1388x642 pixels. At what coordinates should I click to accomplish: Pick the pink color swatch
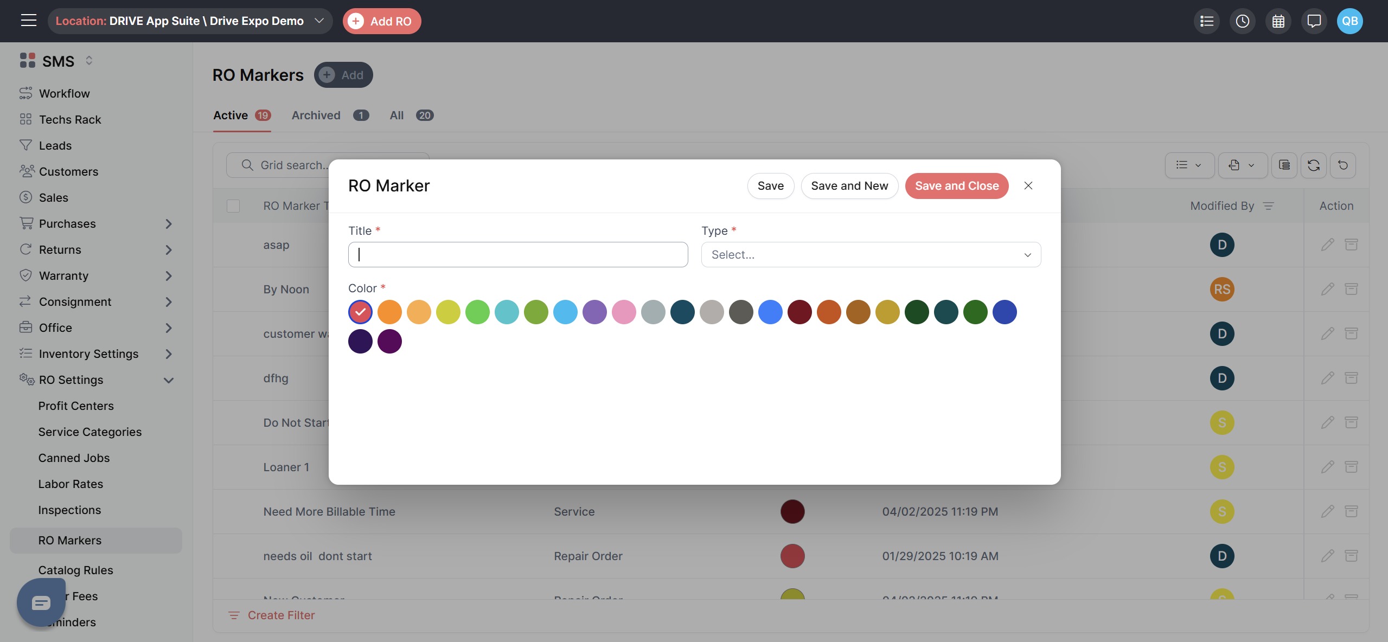click(624, 312)
